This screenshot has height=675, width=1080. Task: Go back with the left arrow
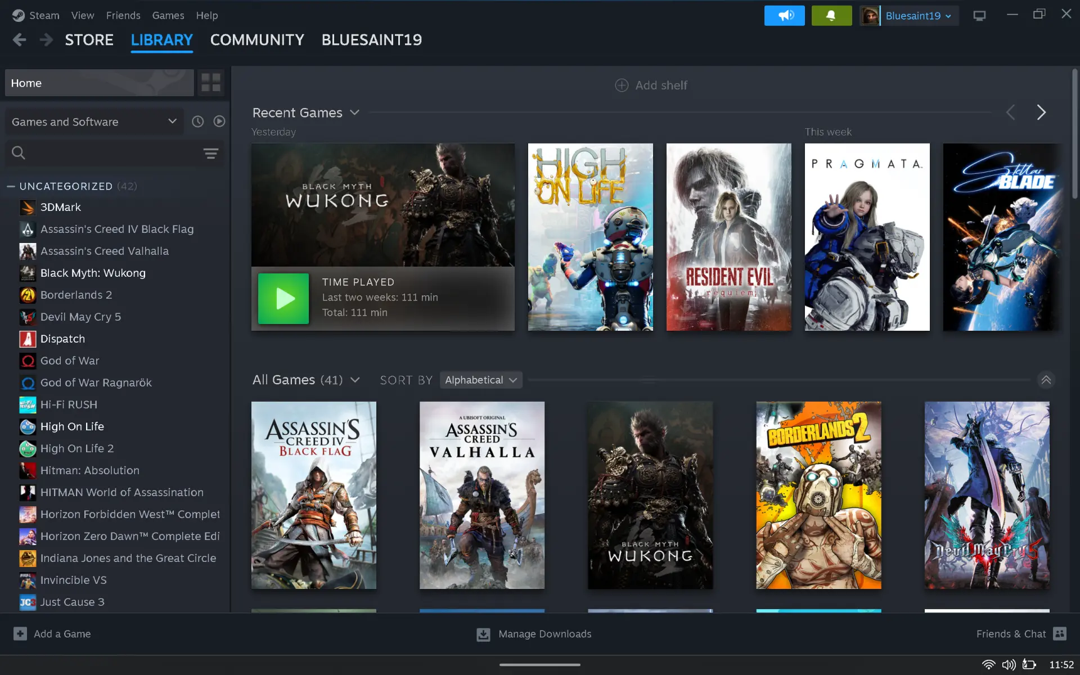pyautogui.click(x=20, y=40)
